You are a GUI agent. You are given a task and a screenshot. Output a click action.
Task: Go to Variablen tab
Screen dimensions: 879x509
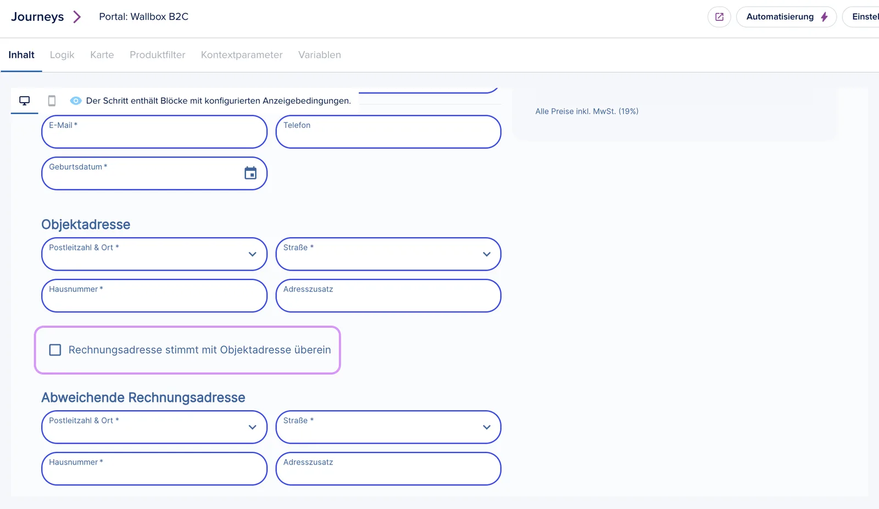point(320,55)
